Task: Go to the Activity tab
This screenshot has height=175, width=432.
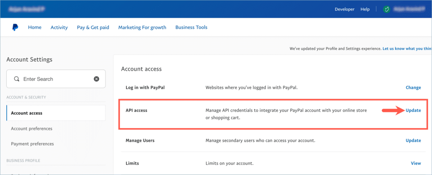Action: click(59, 27)
